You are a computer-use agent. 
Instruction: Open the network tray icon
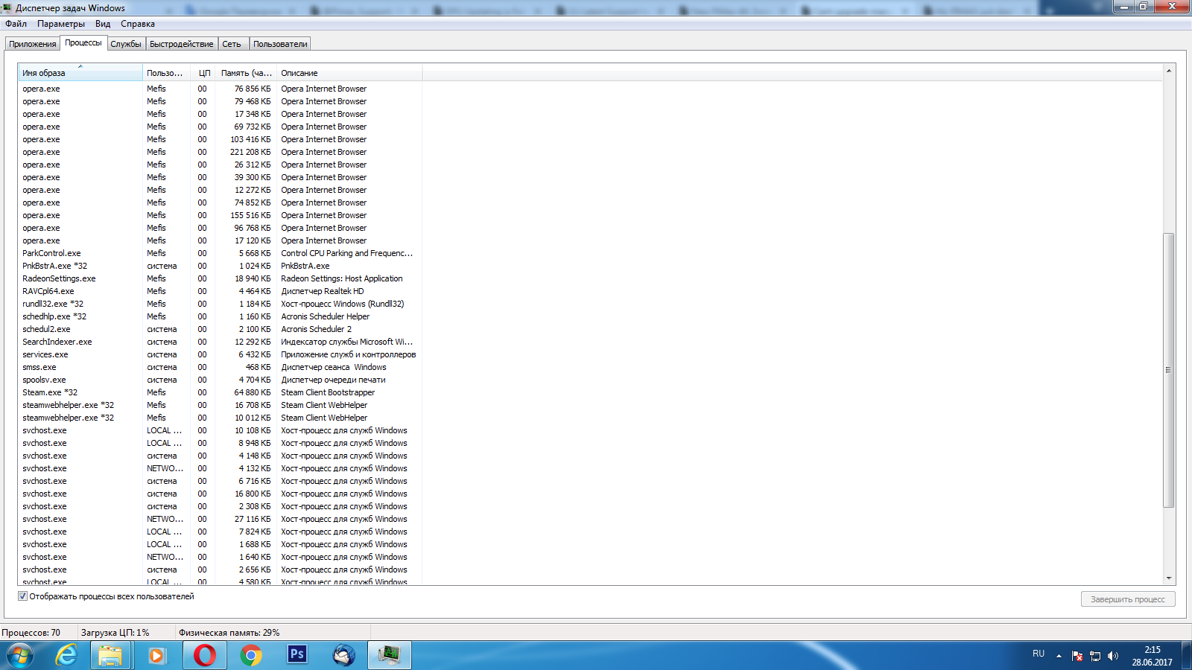click(1095, 656)
